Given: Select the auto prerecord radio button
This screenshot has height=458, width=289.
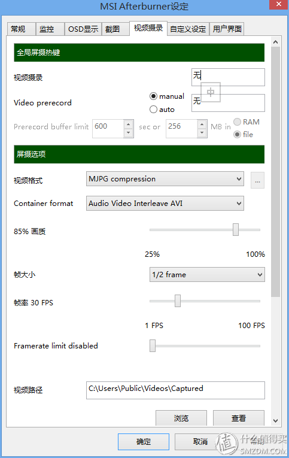Looking at the screenshot, I should [153, 109].
